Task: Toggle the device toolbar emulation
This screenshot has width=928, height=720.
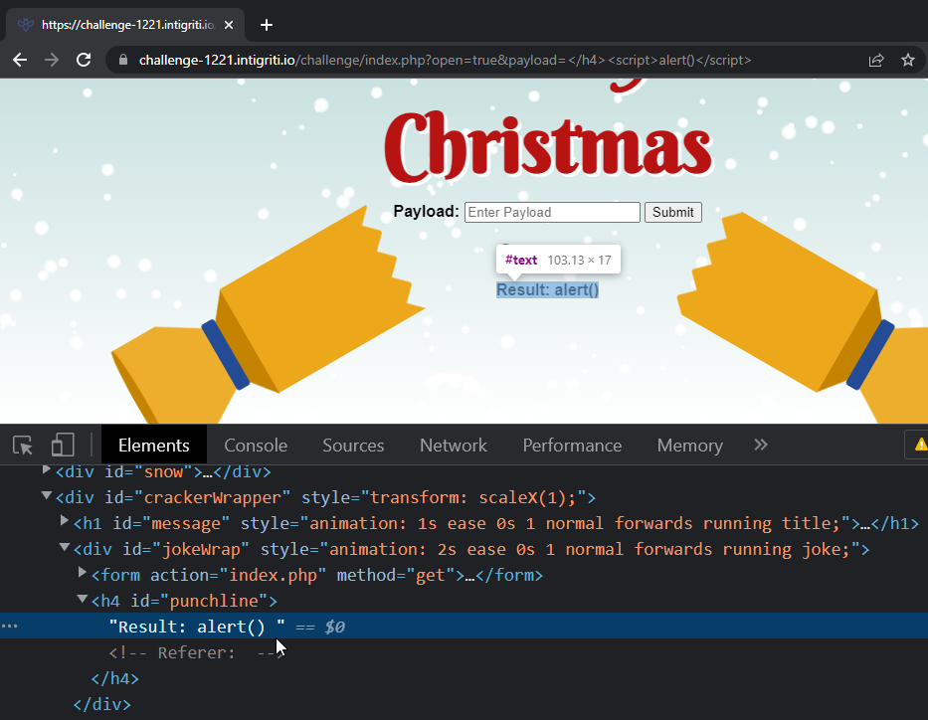Action: click(64, 445)
